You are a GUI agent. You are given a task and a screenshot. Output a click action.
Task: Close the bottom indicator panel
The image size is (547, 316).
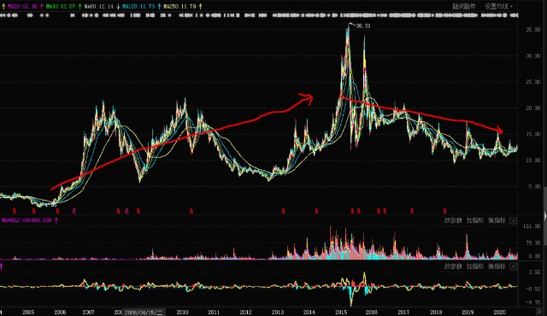coord(513,266)
